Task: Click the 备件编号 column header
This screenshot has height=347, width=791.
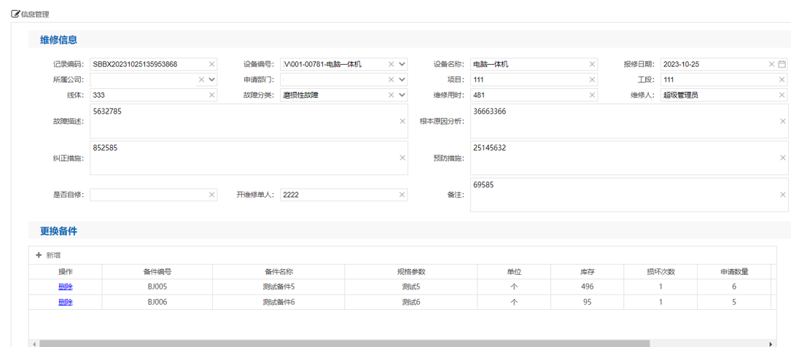Action: 157,271
